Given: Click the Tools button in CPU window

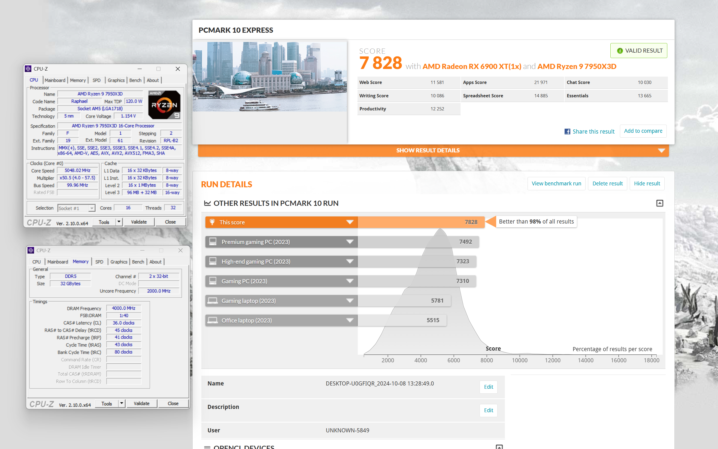Looking at the screenshot, I should click(x=104, y=222).
